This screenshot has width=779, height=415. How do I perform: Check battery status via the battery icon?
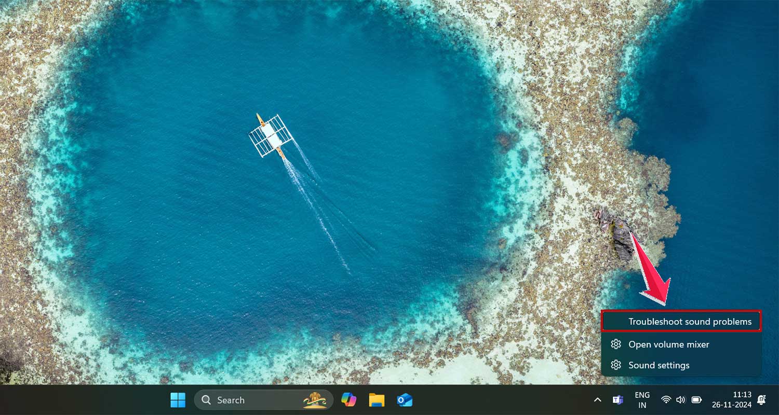696,400
